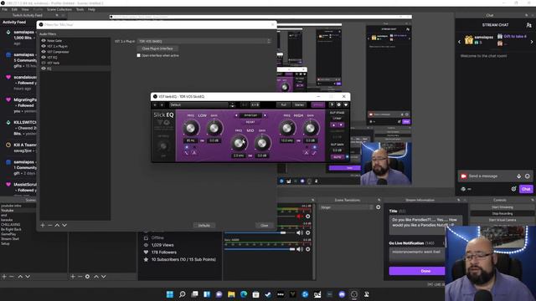Open View menu in OBS
The height and width of the screenshot is (301, 536).
[25, 9]
